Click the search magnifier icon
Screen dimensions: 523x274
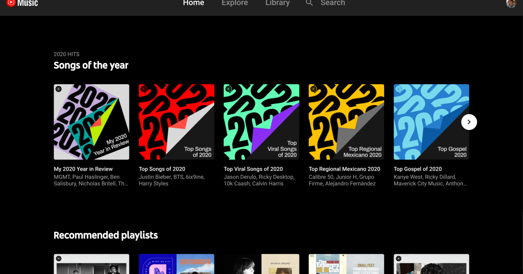[309, 3]
